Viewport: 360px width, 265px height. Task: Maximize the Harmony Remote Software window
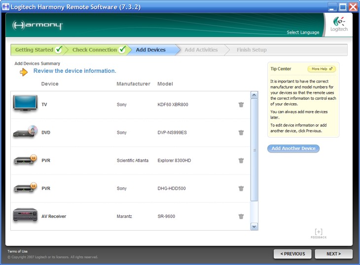[x=343, y=7]
